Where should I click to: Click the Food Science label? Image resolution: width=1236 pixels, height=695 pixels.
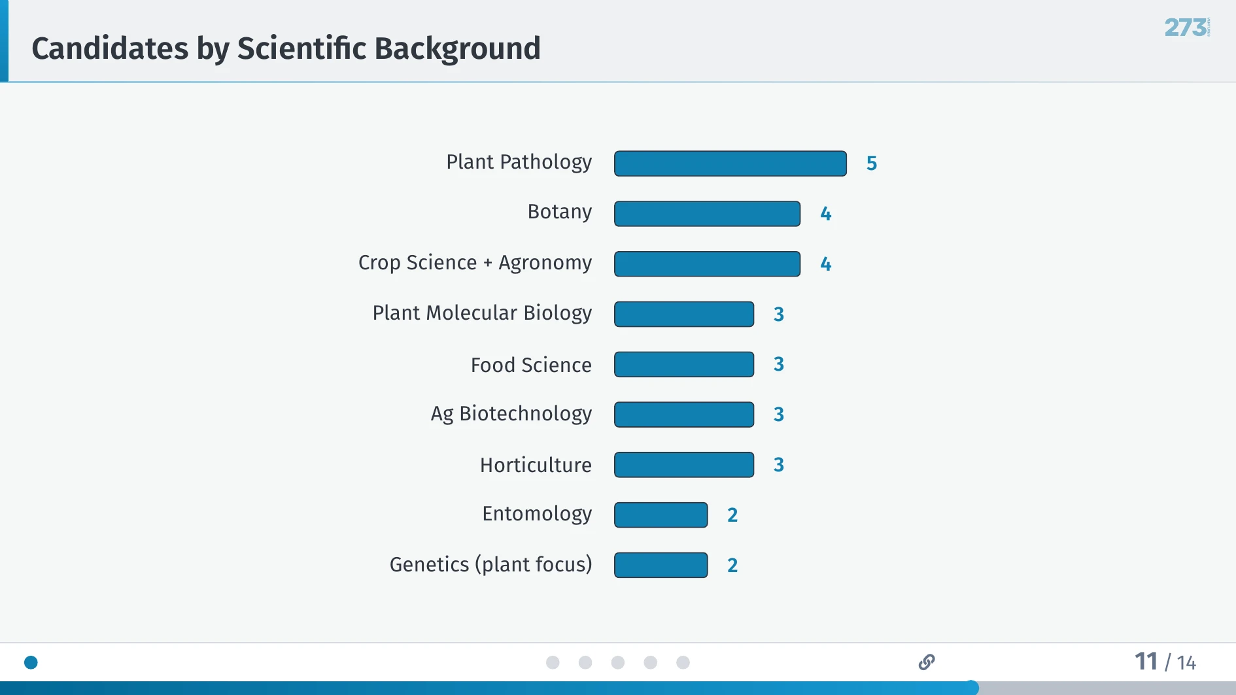[x=531, y=364]
